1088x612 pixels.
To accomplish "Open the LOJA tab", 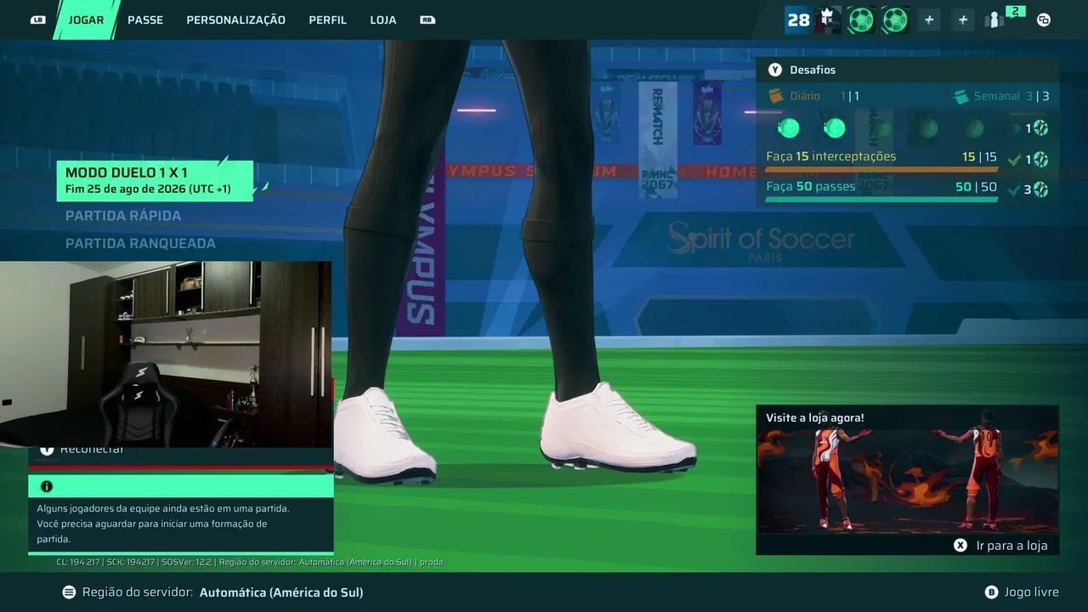I will pos(383,20).
